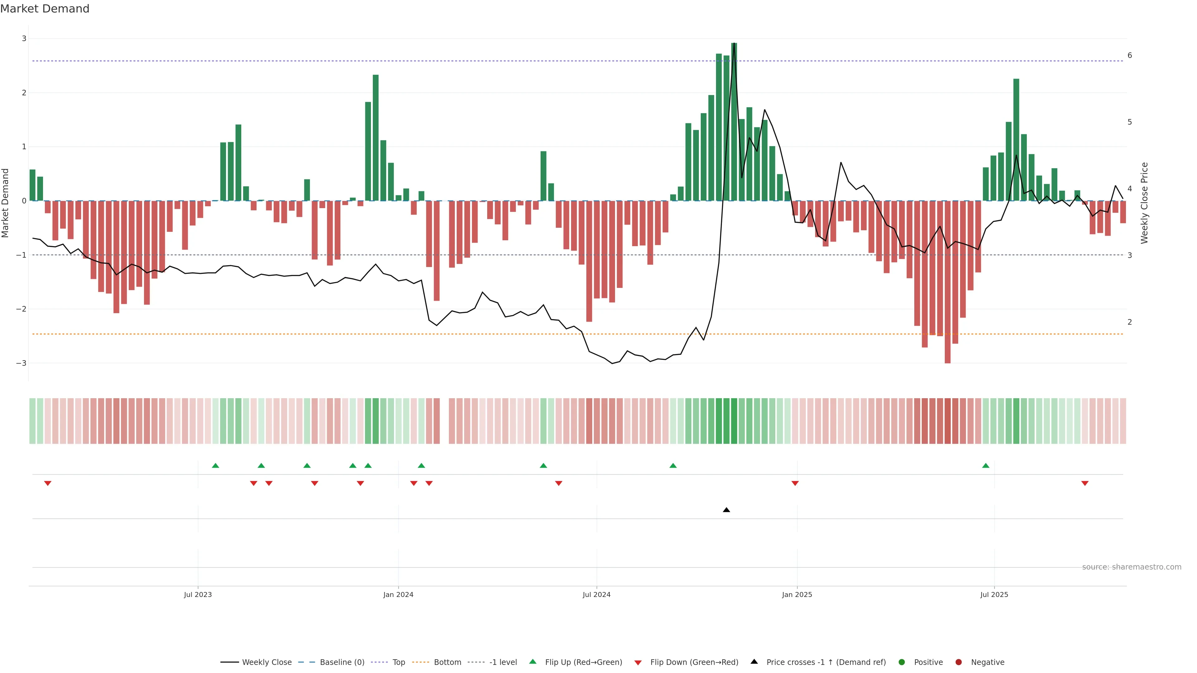Click the Flip Up green triangle legend icon
The width and height of the screenshot is (1197, 673).
coord(533,662)
